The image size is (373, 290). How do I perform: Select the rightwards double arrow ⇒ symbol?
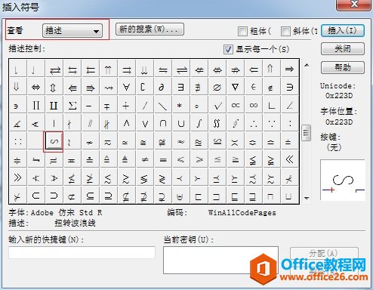click(x=289, y=69)
